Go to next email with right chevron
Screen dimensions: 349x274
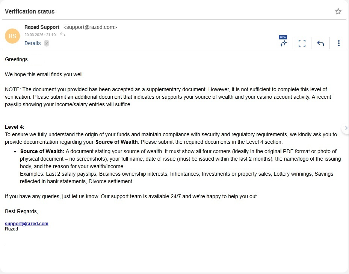coord(346,128)
